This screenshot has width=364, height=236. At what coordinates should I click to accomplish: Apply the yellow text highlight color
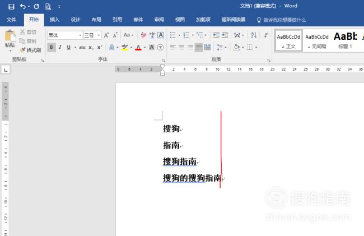(x=125, y=48)
